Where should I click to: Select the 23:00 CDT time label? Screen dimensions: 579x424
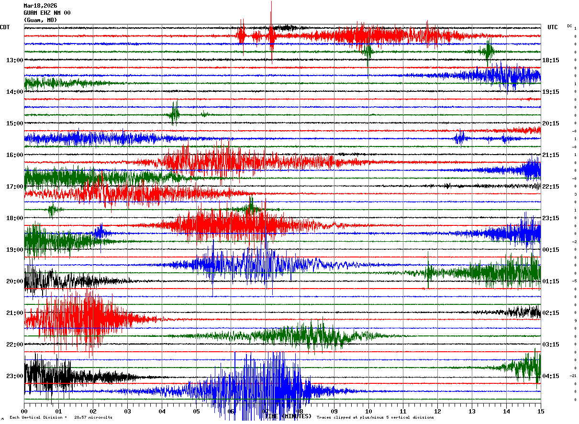tap(14, 376)
